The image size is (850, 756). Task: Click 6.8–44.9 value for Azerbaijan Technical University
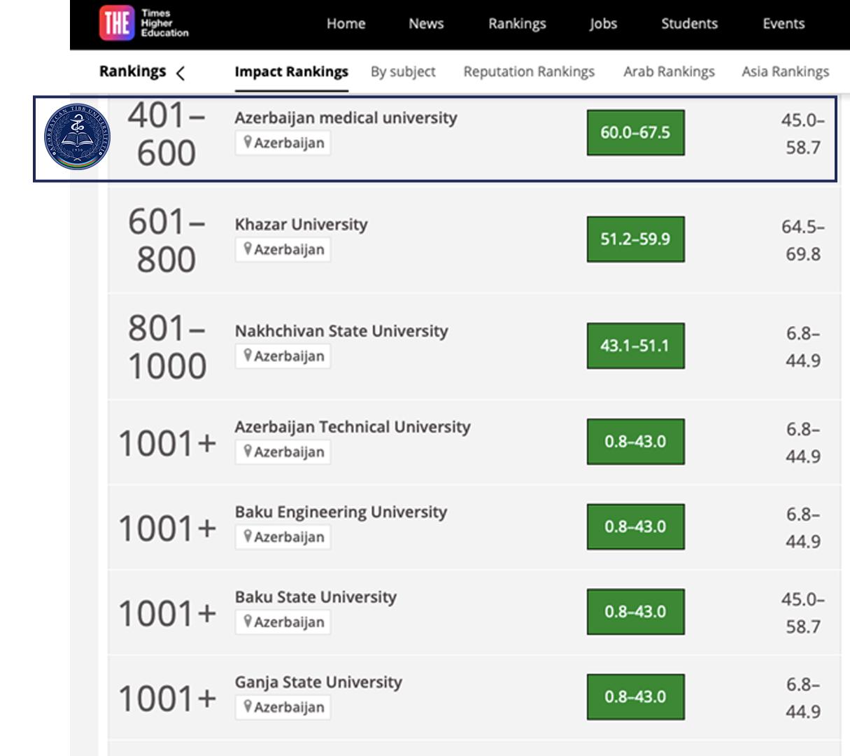pos(802,442)
